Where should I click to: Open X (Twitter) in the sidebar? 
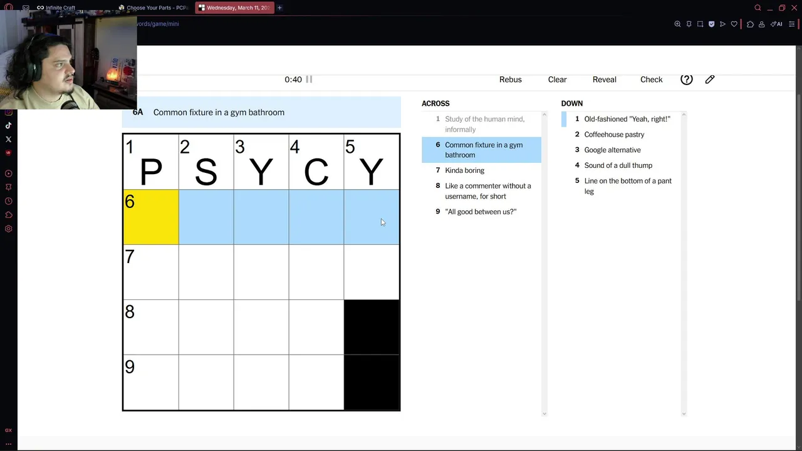tap(8, 139)
